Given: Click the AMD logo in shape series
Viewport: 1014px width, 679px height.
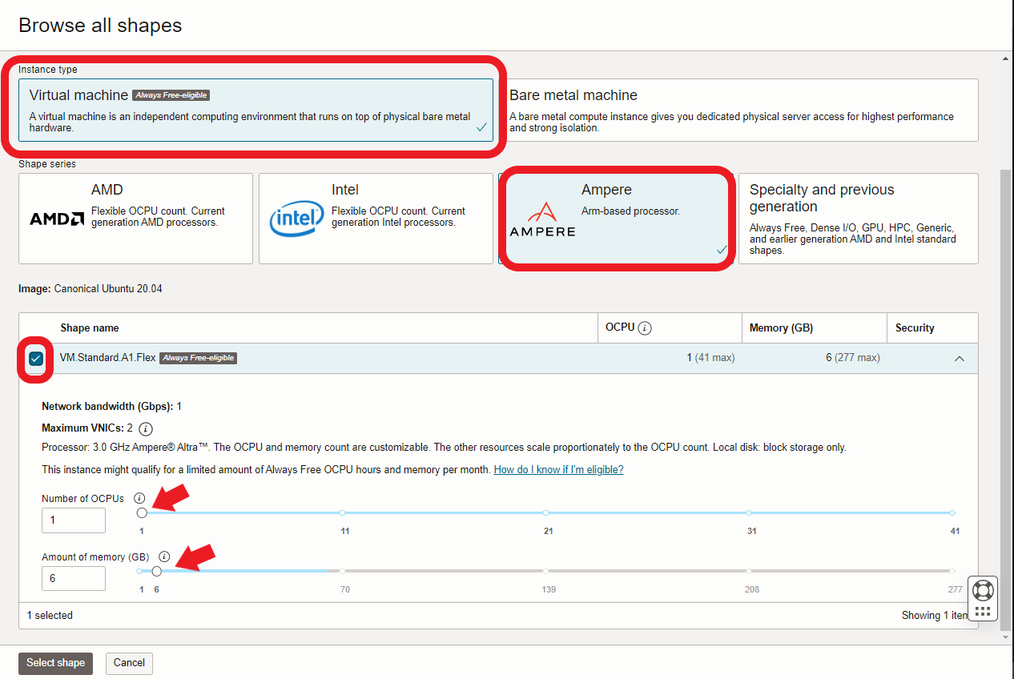Looking at the screenshot, I should pyautogui.click(x=57, y=219).
